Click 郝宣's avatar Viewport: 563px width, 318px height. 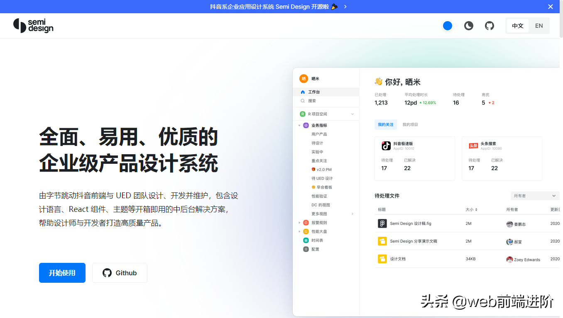point(509,242)
